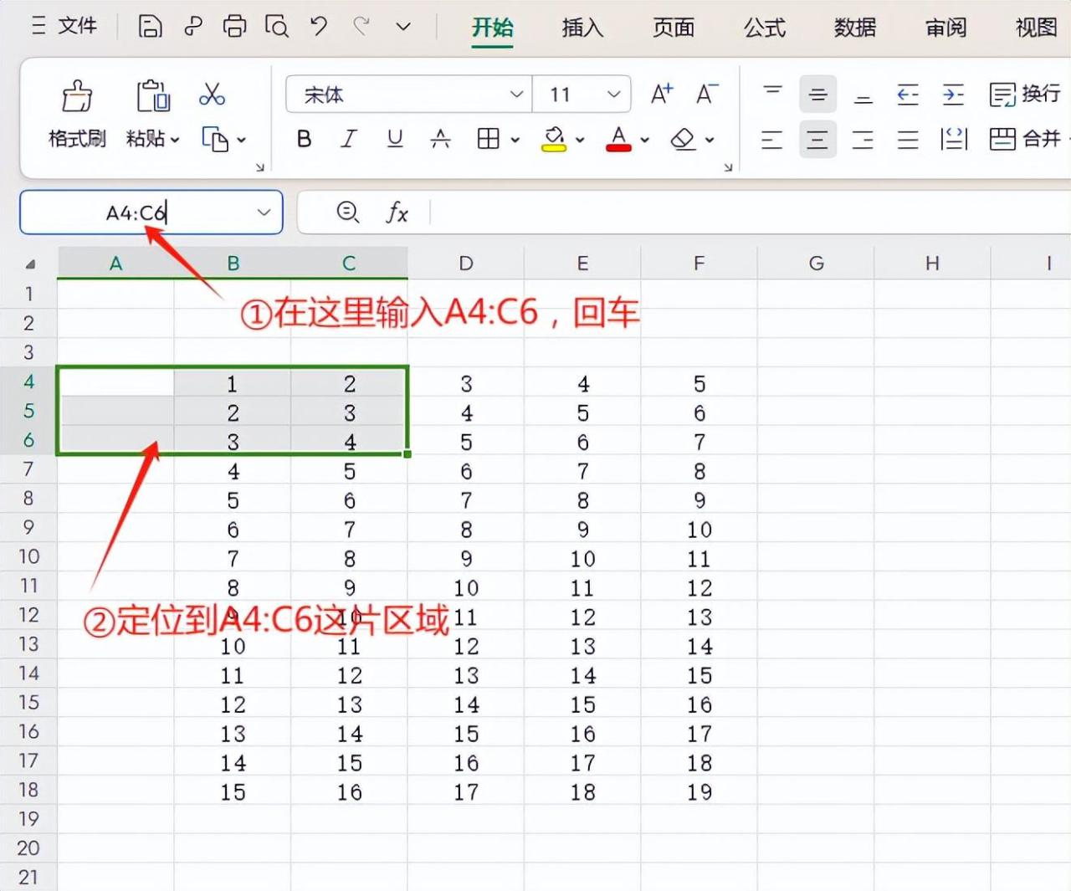Open the font group settings launcher
1071x891 pixels.
[x=728, y=167]
